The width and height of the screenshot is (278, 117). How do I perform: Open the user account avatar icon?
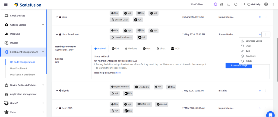click(x=266, y=4)
